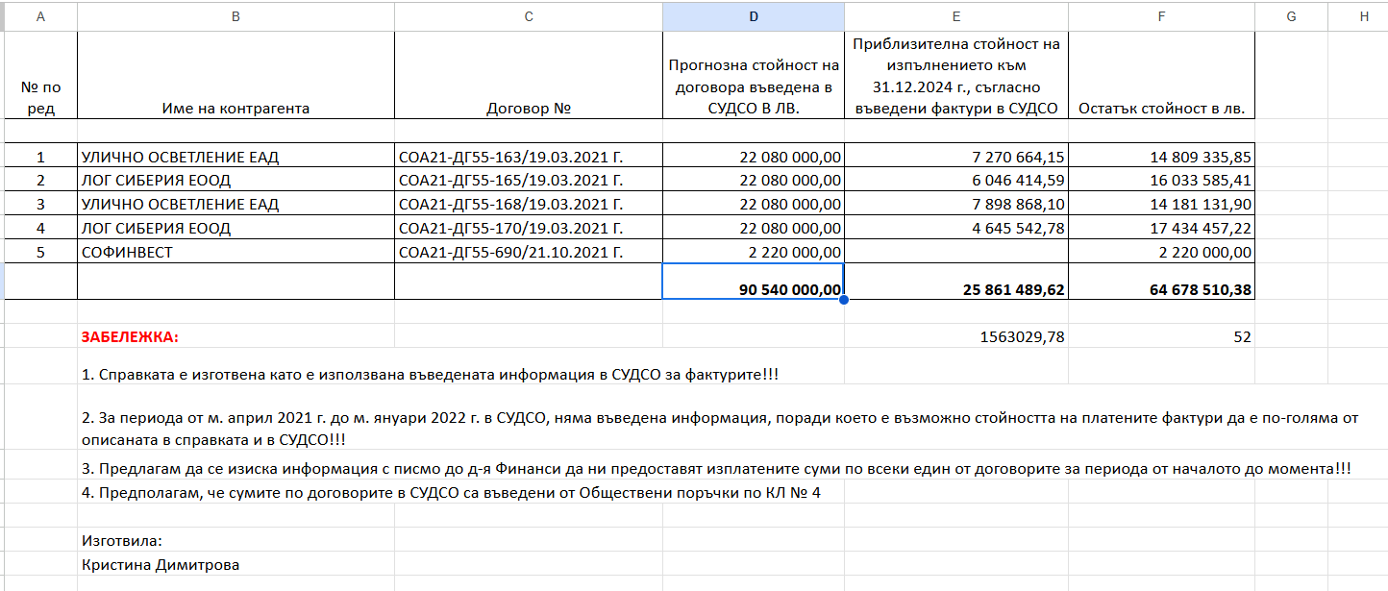Viewport: 1388px width, 591px height.
Task: Select column B header
Action: pyautogui.click(x=236, y=16)
